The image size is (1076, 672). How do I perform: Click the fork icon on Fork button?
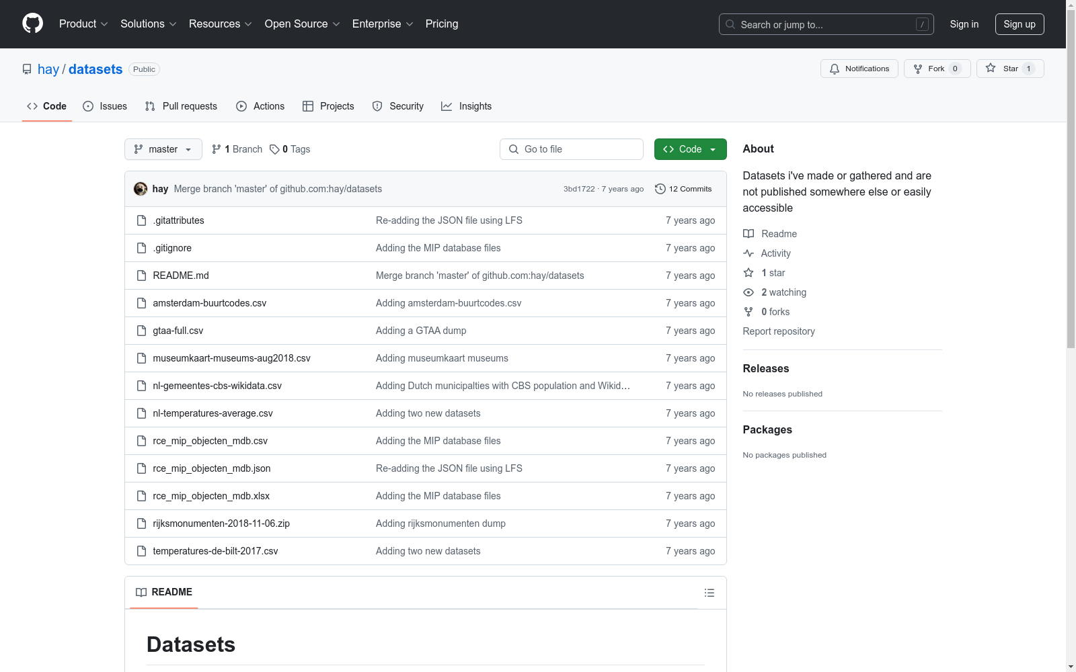coord(918,69)
